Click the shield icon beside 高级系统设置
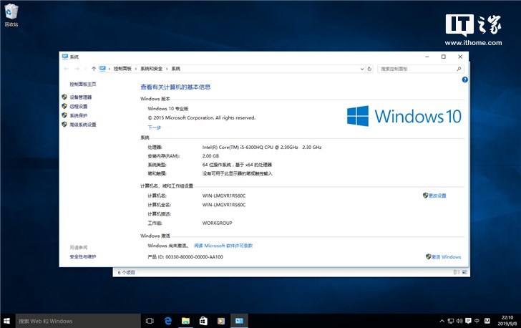 pos(64,125)
